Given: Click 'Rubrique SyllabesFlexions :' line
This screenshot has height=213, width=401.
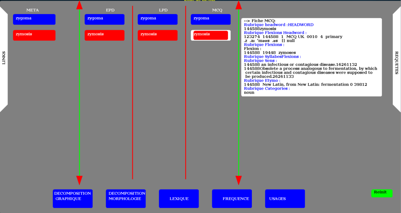Looking at the screenshot, I should [273, 57].
